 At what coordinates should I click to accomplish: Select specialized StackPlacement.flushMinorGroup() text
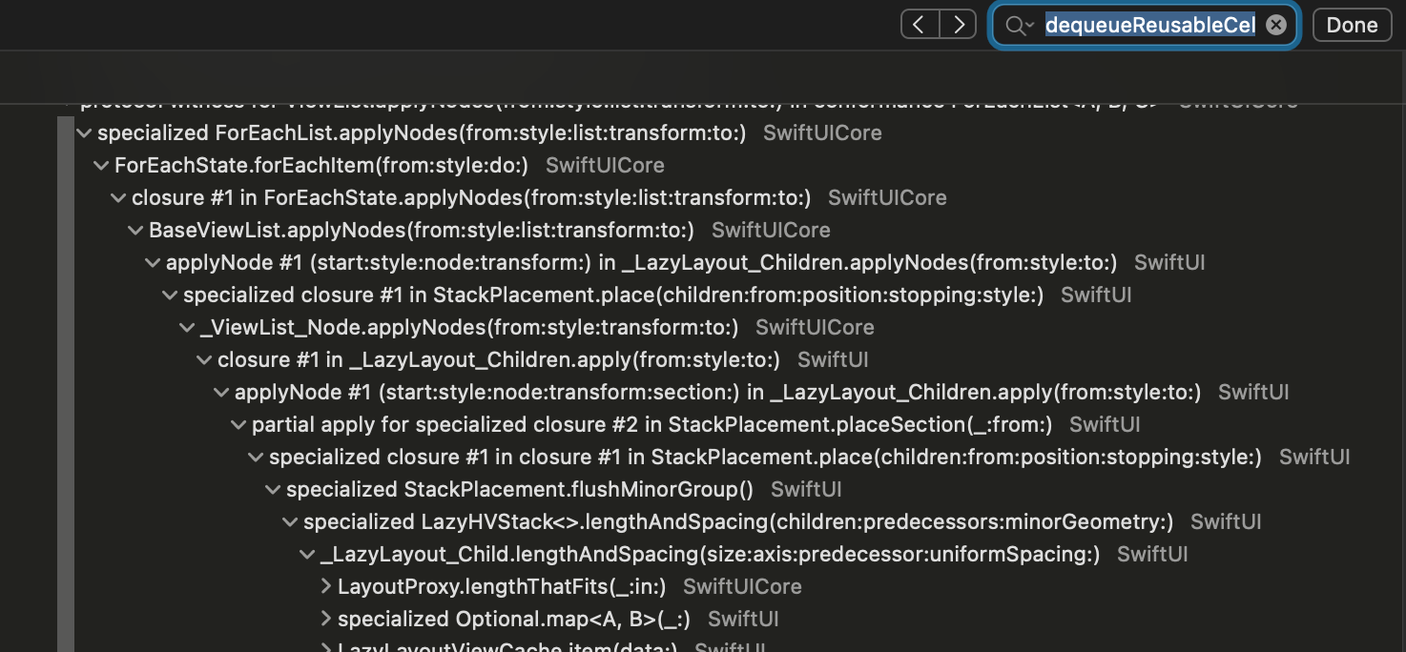pyautogui.click(x=520, y=490)
